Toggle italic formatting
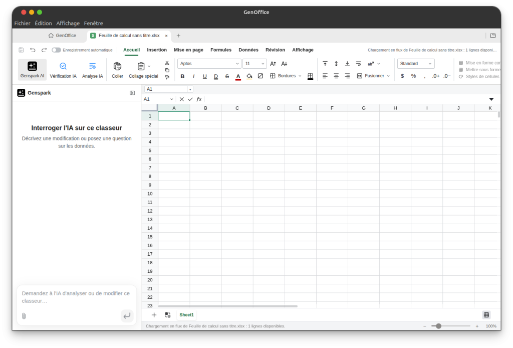 [194, 76]
